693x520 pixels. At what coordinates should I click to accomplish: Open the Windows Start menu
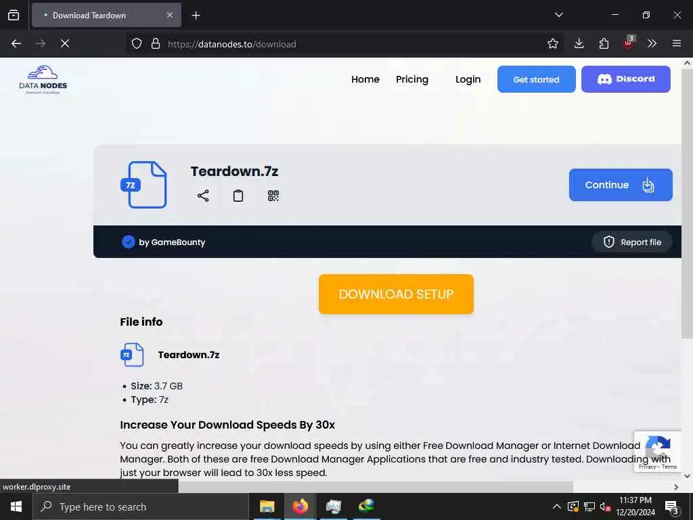(16, 506)
